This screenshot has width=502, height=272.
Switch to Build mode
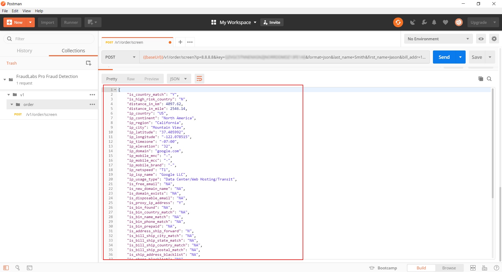[421, 268]
